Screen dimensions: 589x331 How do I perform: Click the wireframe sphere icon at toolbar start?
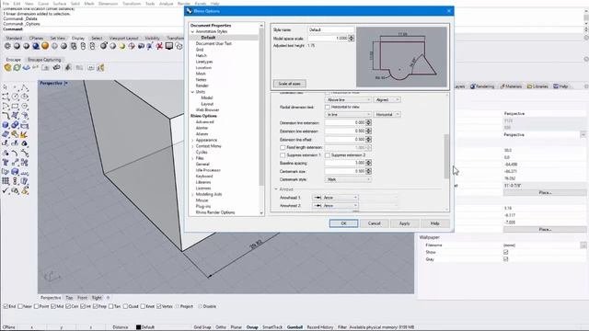7,46
